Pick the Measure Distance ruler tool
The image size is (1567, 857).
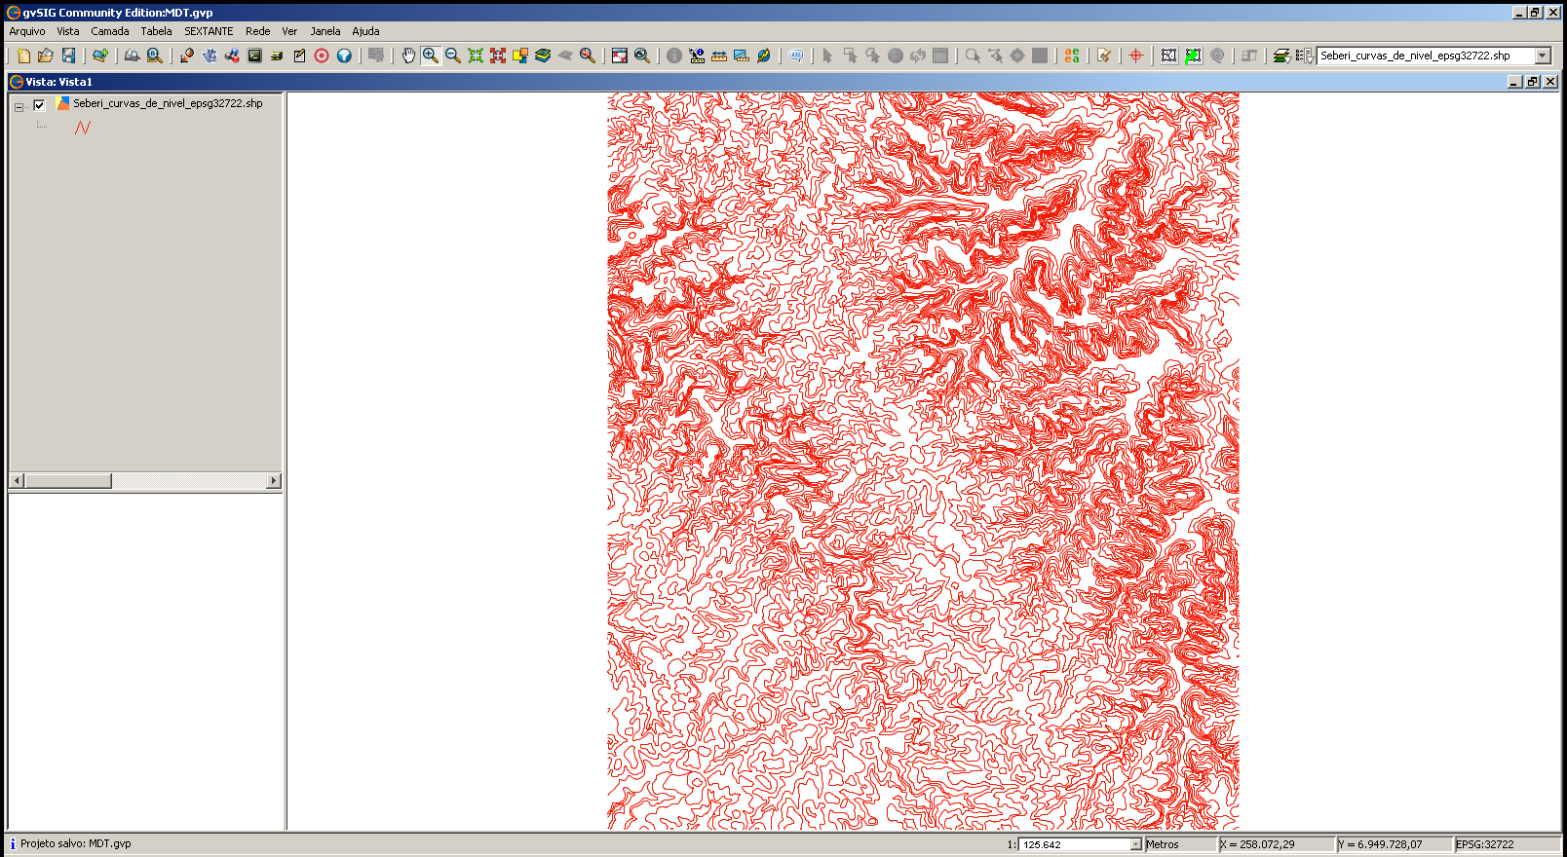tap(719, 56)
